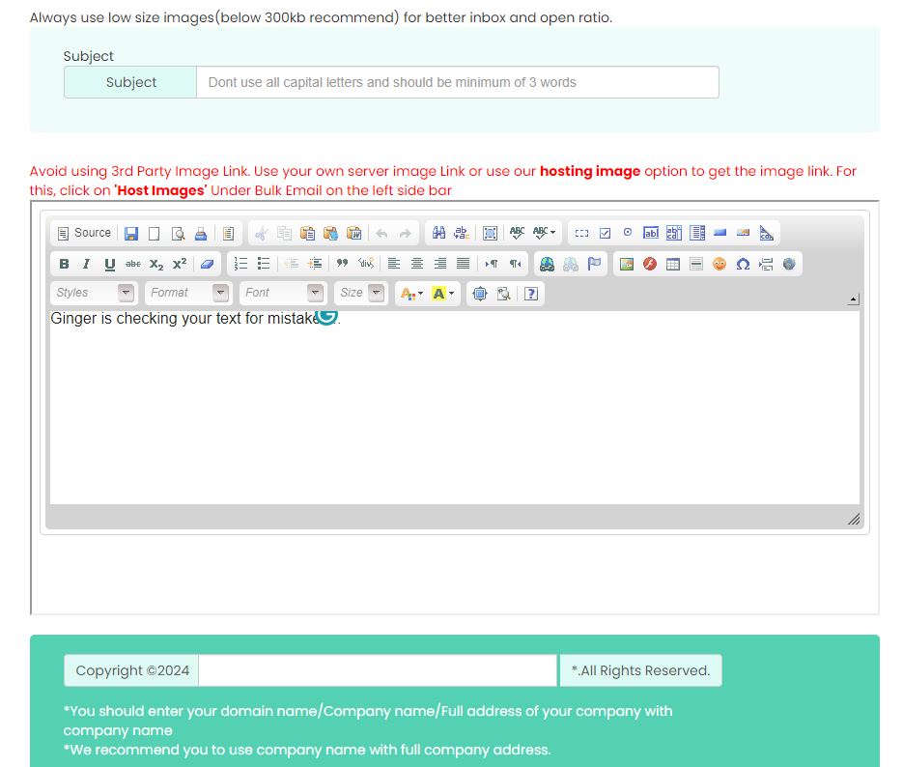Click the Paste clipboard icon
The width and height of the screenshot is (903, 767).
tap(307, 233)
